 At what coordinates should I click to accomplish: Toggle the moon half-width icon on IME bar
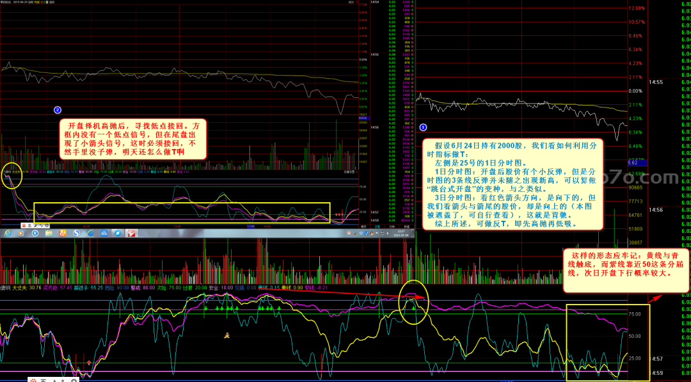pyautogui.click(x=35, y=226)
